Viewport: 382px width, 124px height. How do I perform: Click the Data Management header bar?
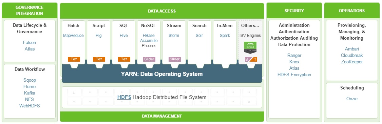pyautogui.click(x=162, y=116)
